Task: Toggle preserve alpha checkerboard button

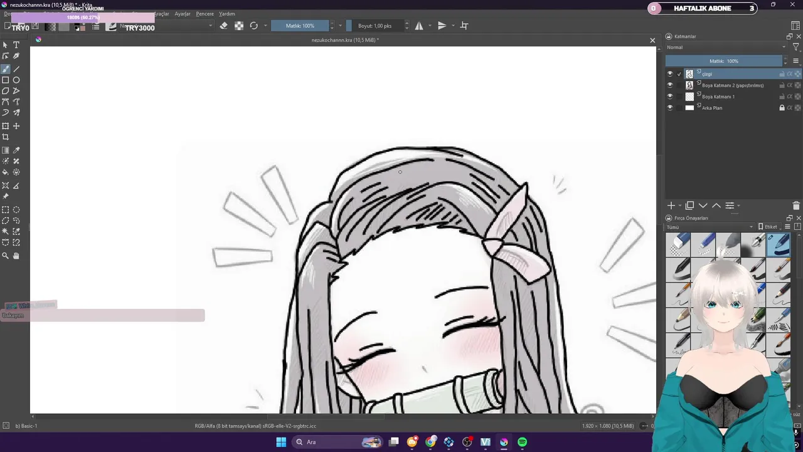Action: click(x=239, y=26)
